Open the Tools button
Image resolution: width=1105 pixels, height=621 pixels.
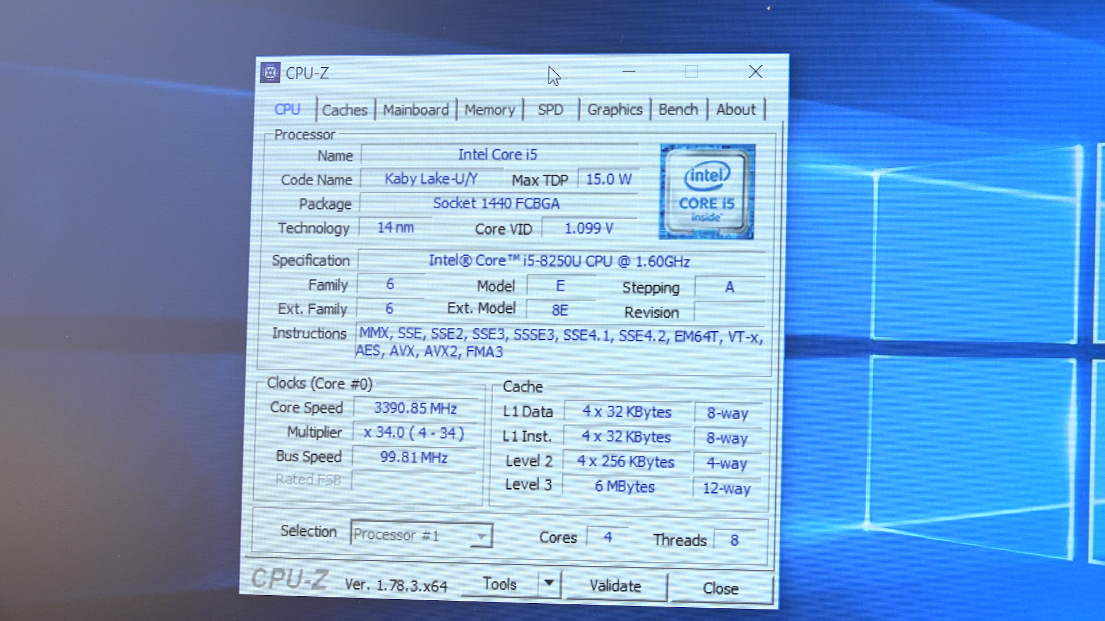pos(500,584)
